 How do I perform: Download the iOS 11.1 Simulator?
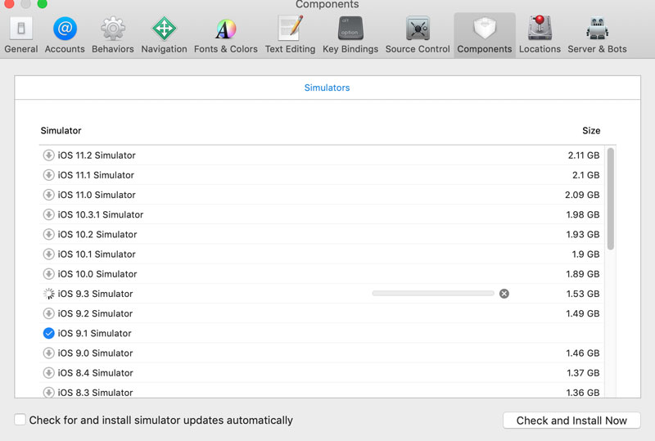point(48,175)
